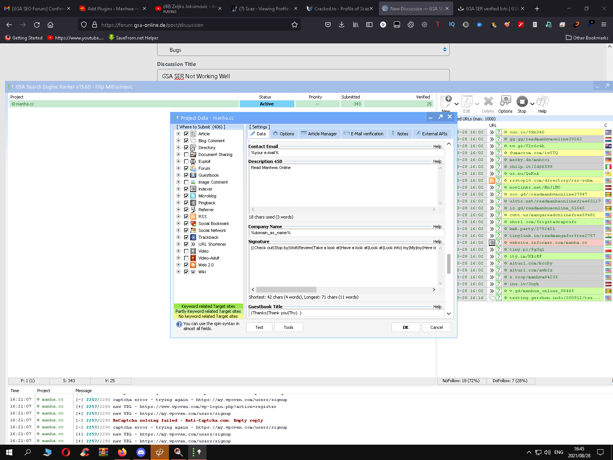This screenshot has width=613, height=460.
Task: Click the Firefox bookmark star icon
Action: 295,25
